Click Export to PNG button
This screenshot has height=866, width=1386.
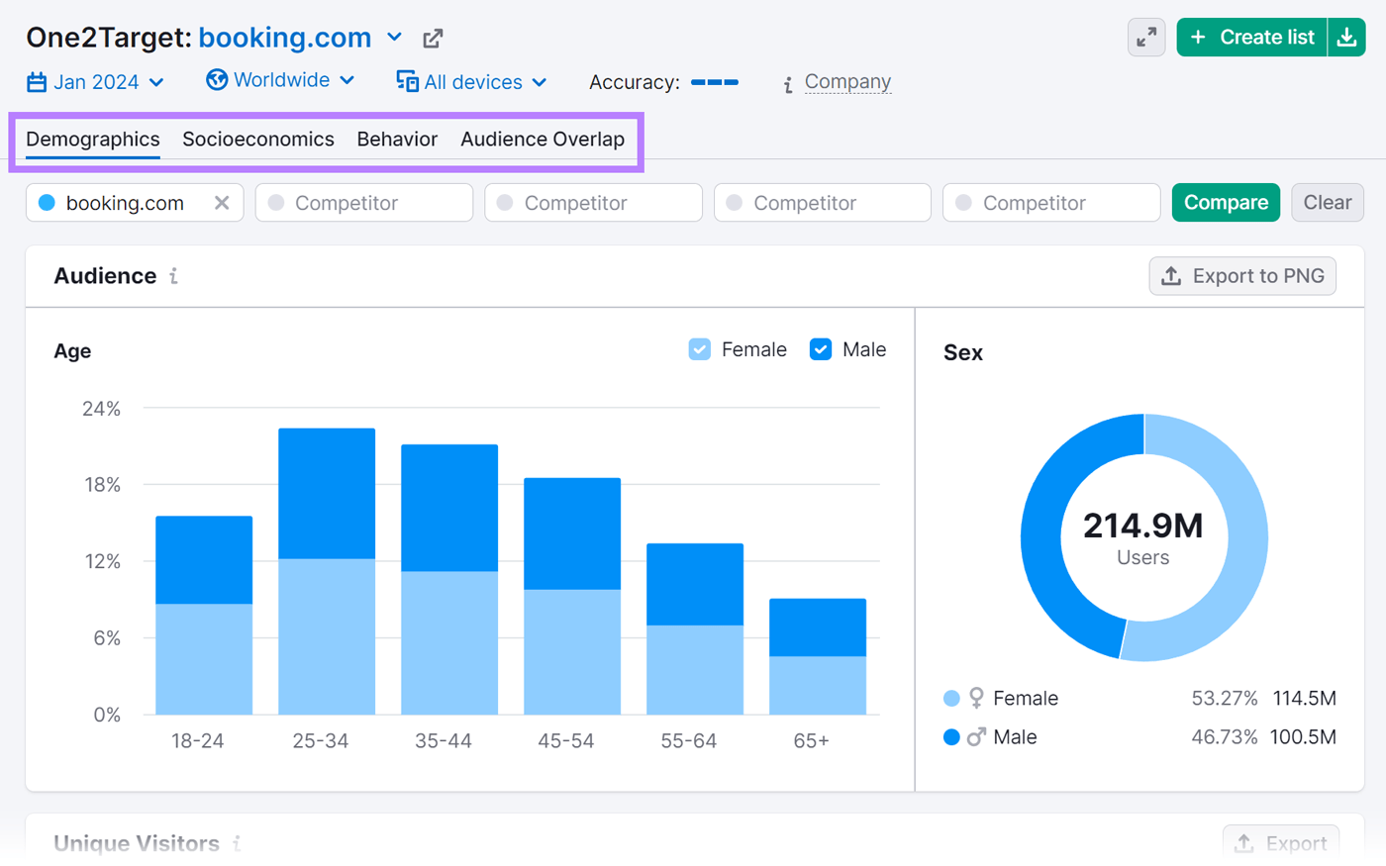point(1242,276)
